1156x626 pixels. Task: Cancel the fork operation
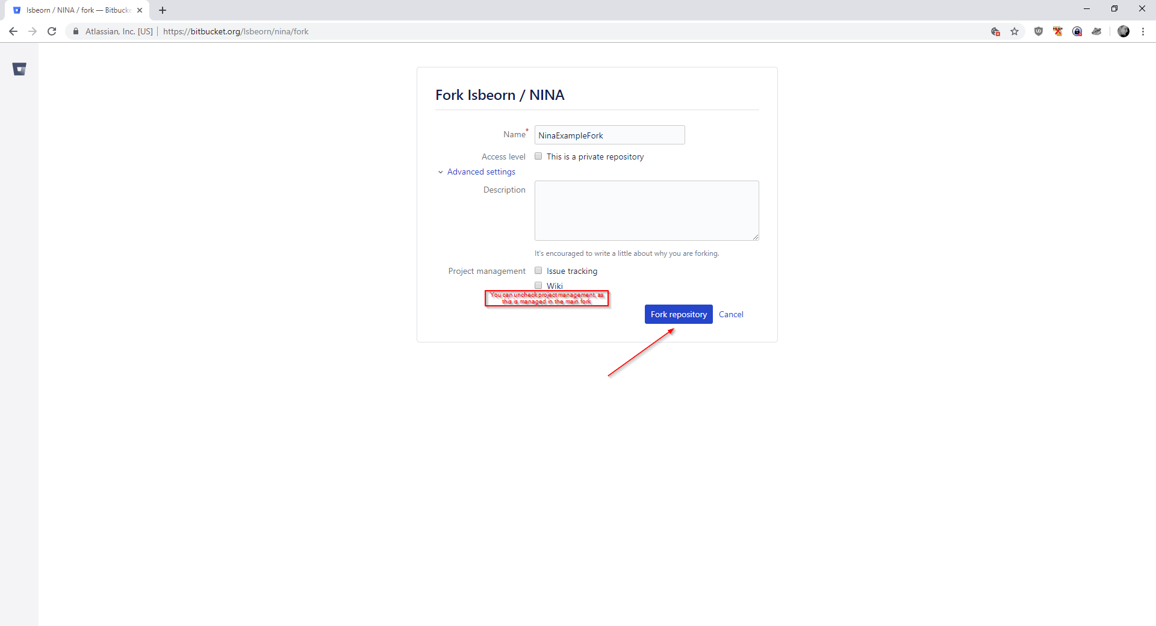click(x=731, y=314)
